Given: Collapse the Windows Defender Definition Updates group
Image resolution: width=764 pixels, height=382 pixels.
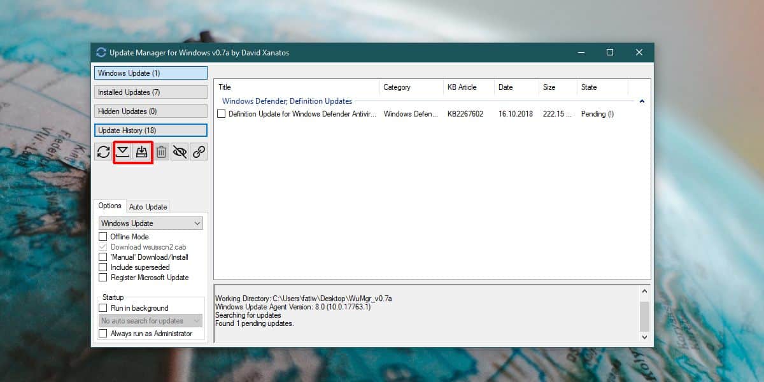Looking at the screenshot, I should (642, 101).
